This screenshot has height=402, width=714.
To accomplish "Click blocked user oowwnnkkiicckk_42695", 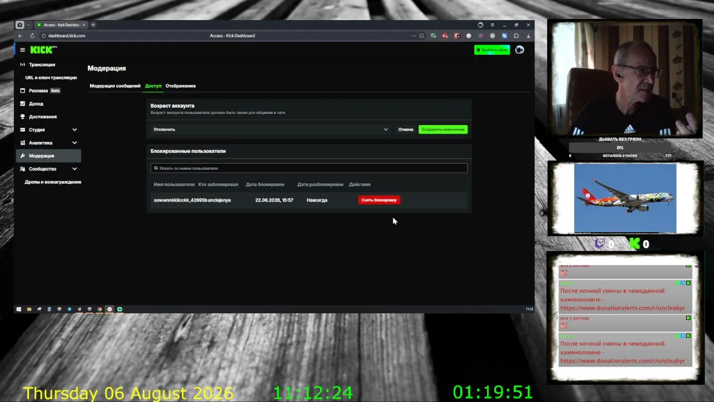I will pyautogui.click(x=180, y=200).
